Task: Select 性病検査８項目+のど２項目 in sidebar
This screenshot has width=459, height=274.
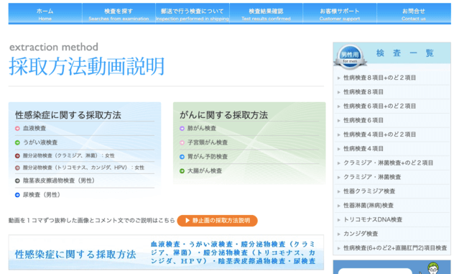Action: coord(380,78)
